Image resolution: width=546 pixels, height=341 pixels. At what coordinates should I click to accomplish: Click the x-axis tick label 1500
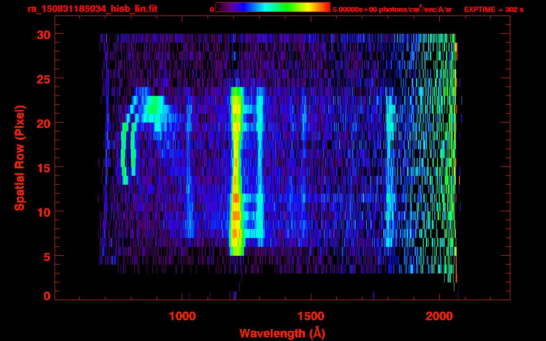pos(311,316)
